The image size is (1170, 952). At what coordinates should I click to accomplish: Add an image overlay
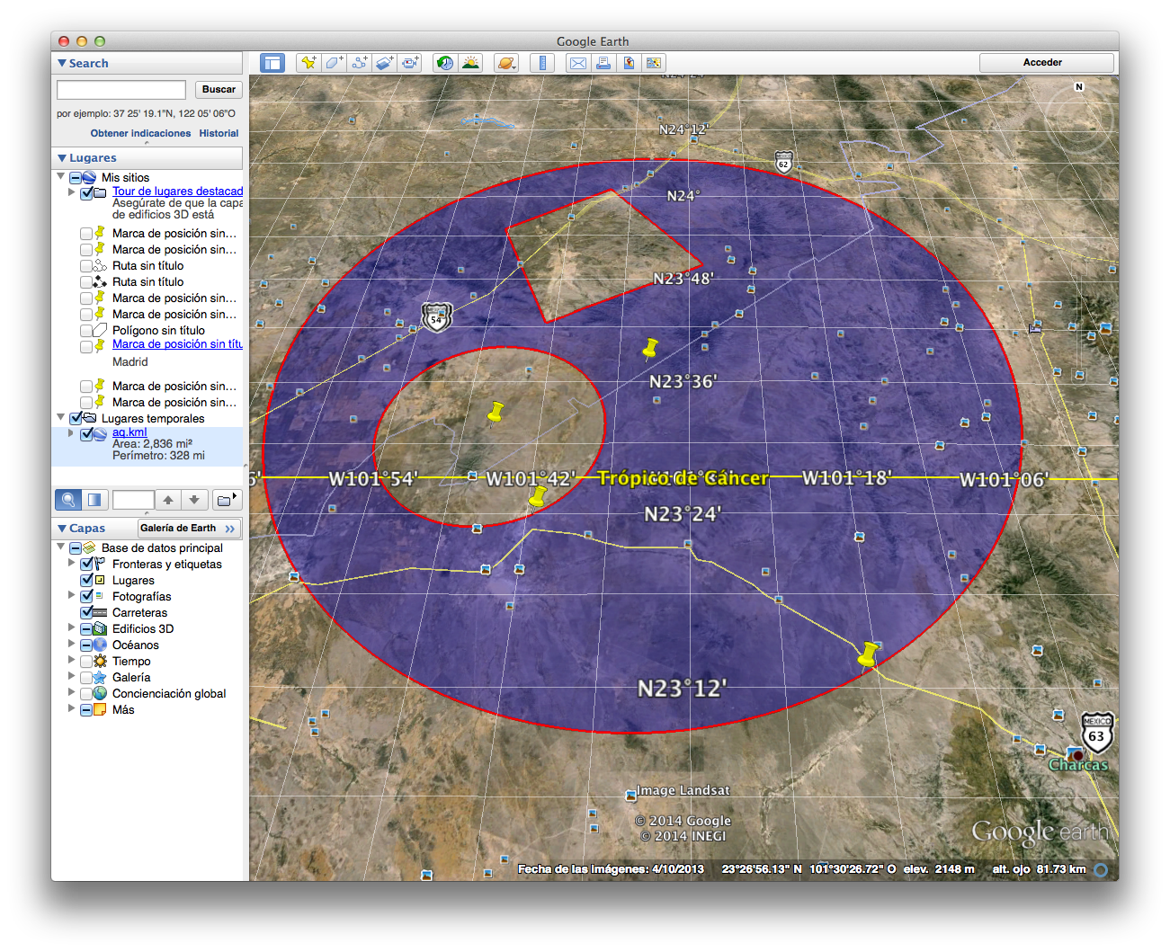(x=385, y=62)
